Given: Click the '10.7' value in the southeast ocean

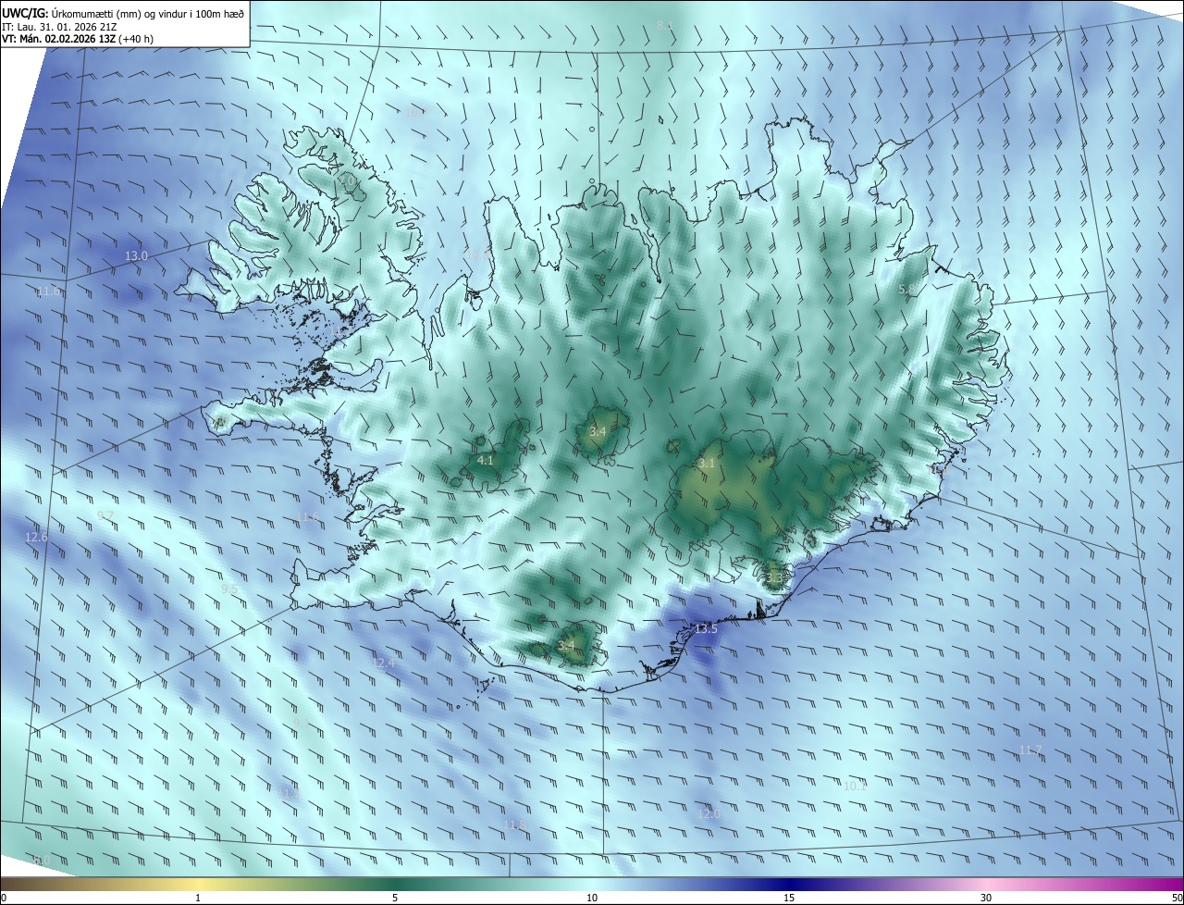Looking at the screenshot, I should pyautogui.click(x=856, y=787).
